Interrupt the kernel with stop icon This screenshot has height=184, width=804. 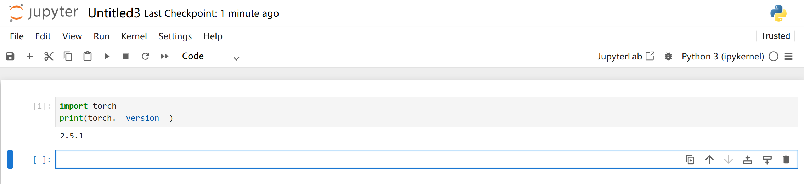pyautogui.click(x=126, y=56)
